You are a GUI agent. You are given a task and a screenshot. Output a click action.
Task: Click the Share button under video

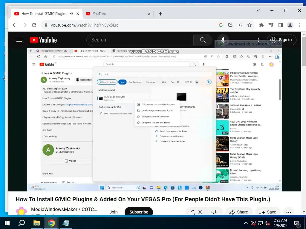(x=239, y=212)
